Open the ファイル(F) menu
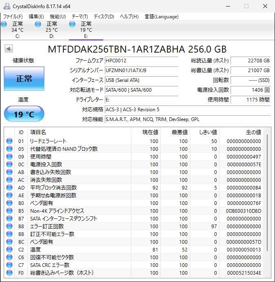 coord(13,17)
